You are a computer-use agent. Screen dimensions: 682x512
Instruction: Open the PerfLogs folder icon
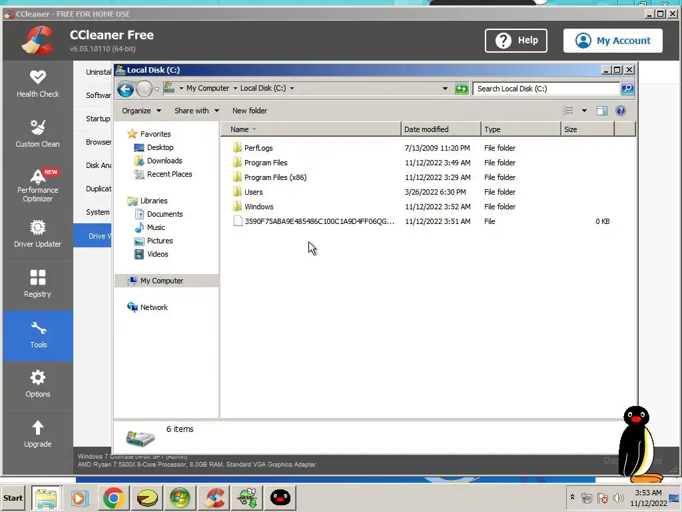tap(237, 147)
